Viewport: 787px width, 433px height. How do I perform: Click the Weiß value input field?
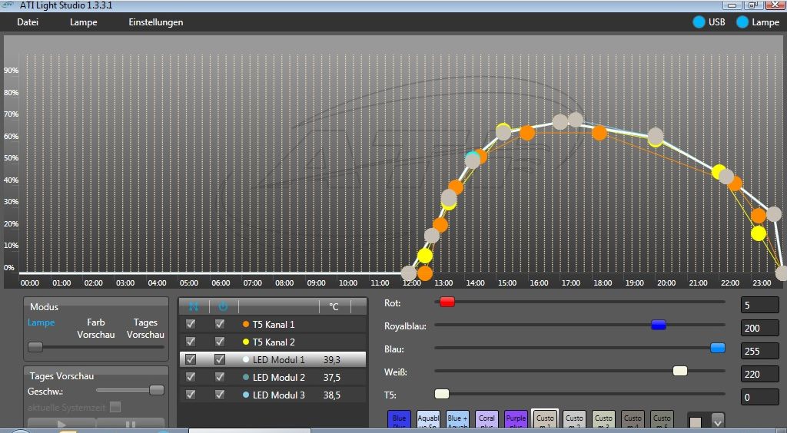pyautogui.click(x=761, y=375)
